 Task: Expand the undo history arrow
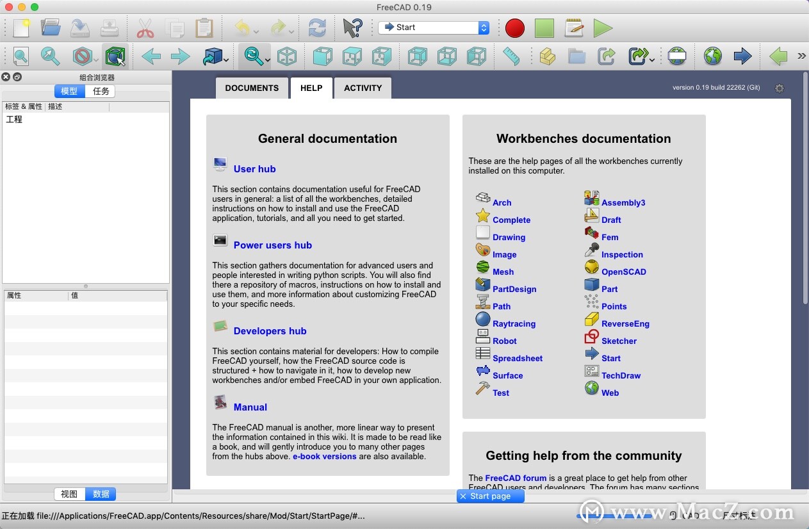pos(256,31)
